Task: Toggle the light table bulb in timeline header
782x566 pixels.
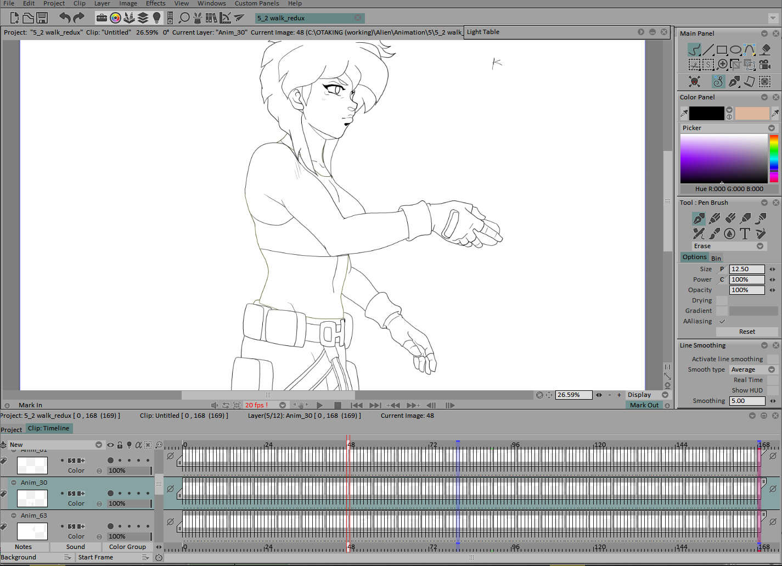Action: tap(129, 445)
